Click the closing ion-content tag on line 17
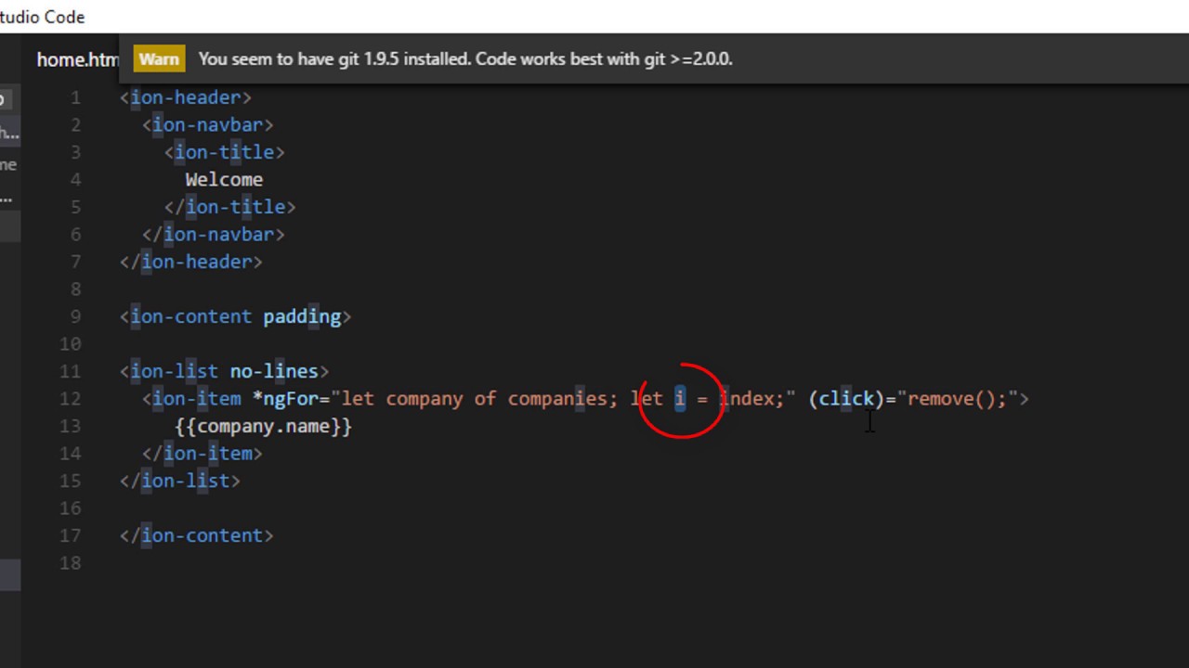 pos(197,535)
